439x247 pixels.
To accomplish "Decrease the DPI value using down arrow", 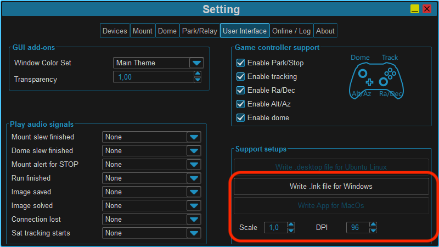I will [x=373, y=231].
